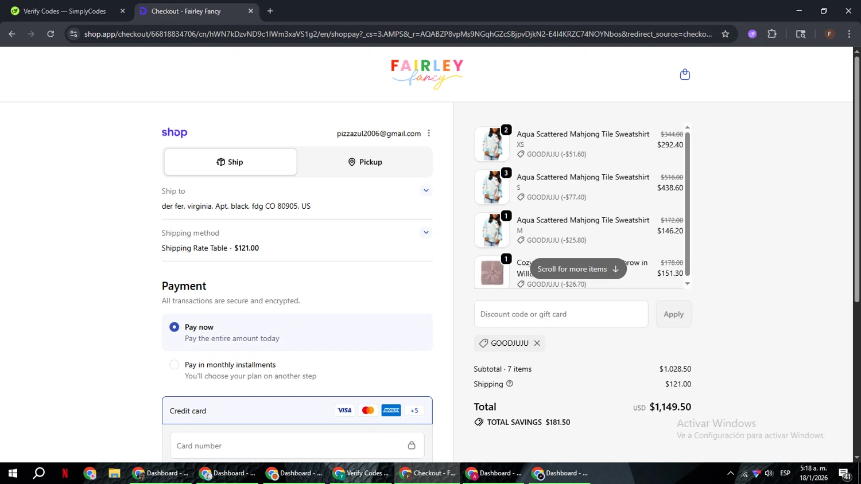Open Chrome profile avatar F
The image size is (861, 484).
point(829,34)
